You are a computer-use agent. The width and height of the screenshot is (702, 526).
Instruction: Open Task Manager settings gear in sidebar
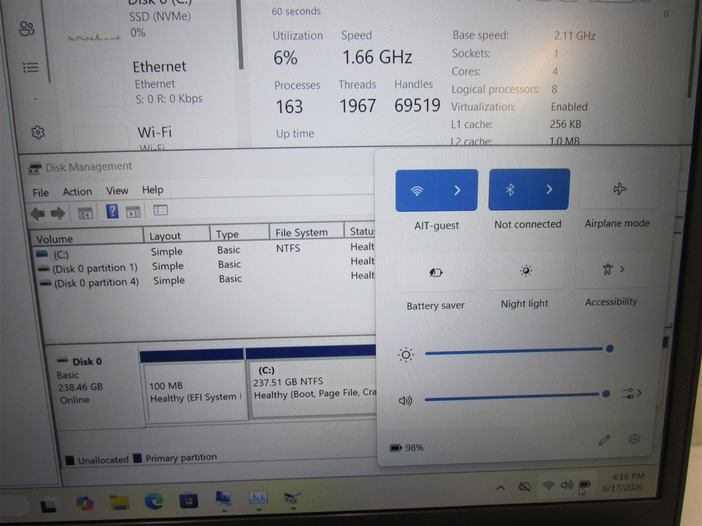pyautogui.click(x=38, y=132)
